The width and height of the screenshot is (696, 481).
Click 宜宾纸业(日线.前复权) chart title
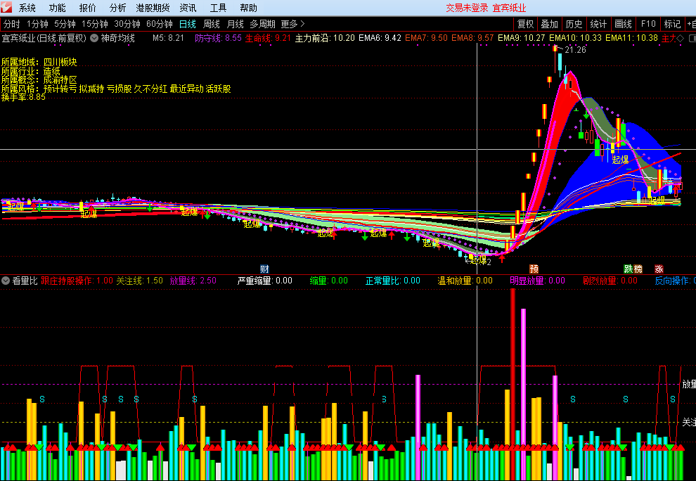44,38
